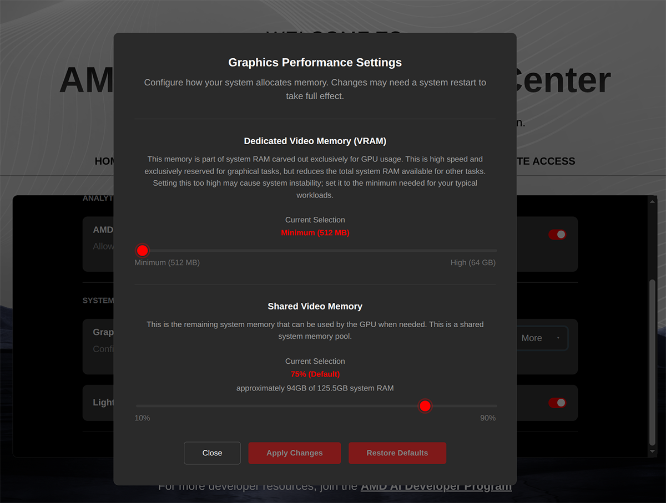Click the Dedicated Video Memory slider handle
Screen dimensions: 666x503
pos(143,251)
